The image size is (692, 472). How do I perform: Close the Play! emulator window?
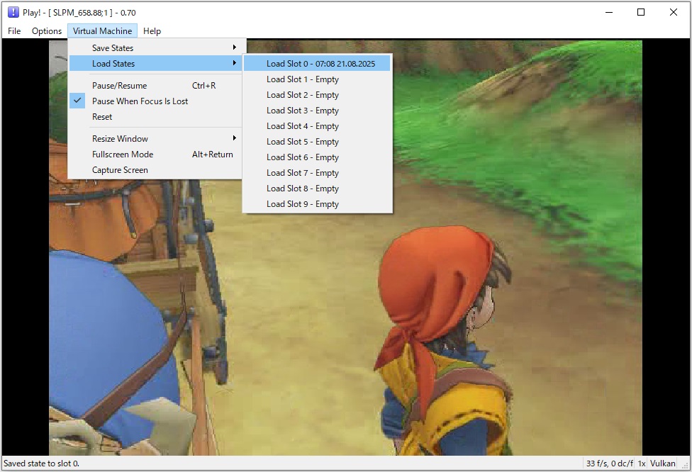pos(674,12)
